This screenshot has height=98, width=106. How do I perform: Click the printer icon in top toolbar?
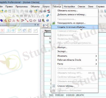tap(45, 11)
